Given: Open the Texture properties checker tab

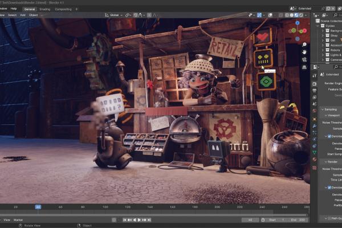Looking at the screenshot, I should [314, 168].
